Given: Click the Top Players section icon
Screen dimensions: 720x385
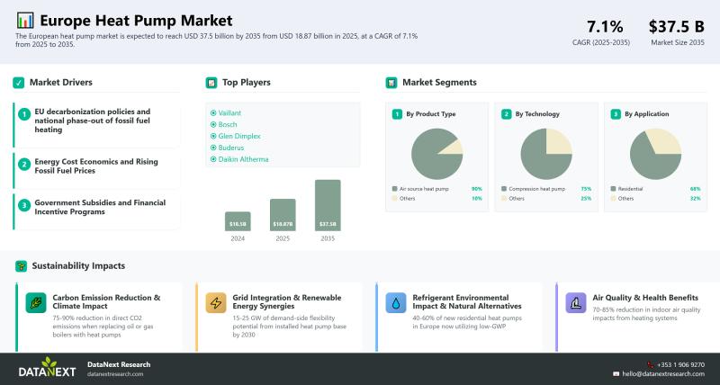Looking at the screenshot, I should (x=211, y=83).
